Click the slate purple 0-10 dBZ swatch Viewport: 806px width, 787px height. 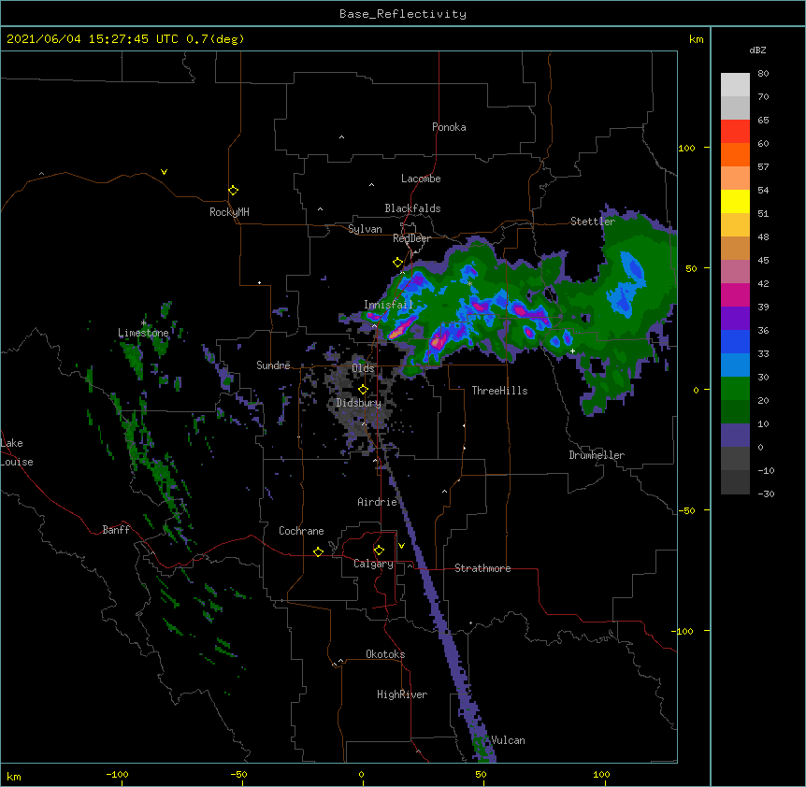click(735, 436)
